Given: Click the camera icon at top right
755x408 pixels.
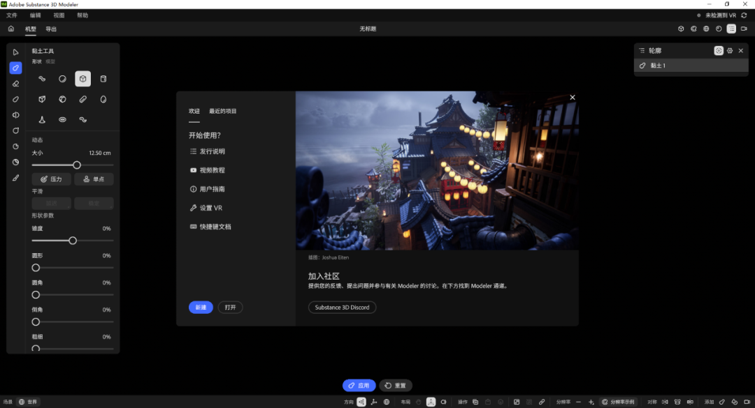Looking at the screenshot, I should (x=744, y=29).
